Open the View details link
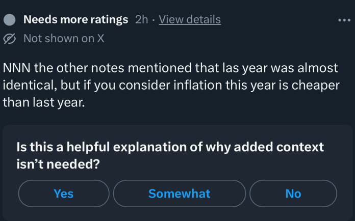Screen dimensions: 355x221 pos(190,20)
